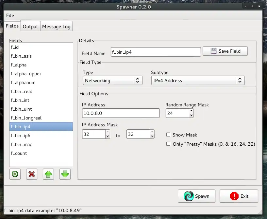267x219 pixels.
Task: Increase the Random Range Mask value
Action: click(192, 111)
